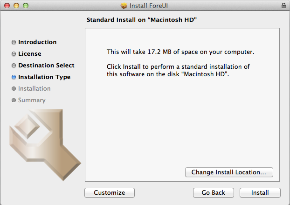Image resolution: width=290 pixels, height=205 pixels.
Task: Select the Introduction step label
Action: pos(37,42)
